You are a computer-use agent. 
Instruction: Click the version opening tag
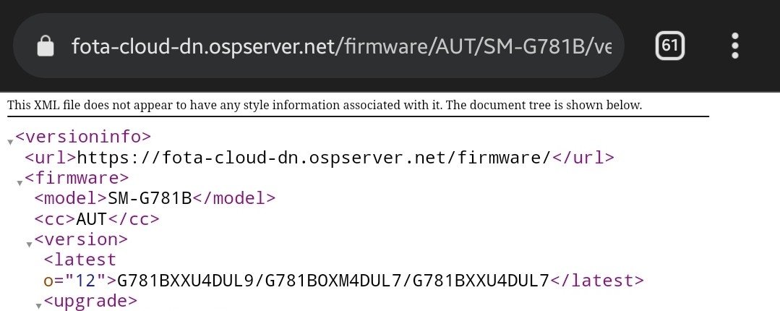click(81, 239)
